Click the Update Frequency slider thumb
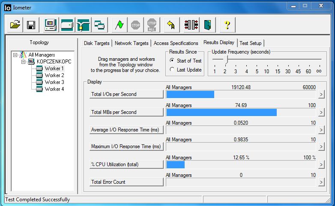Image resolution: width=335 pixels, height=206 pixels. 226,60
